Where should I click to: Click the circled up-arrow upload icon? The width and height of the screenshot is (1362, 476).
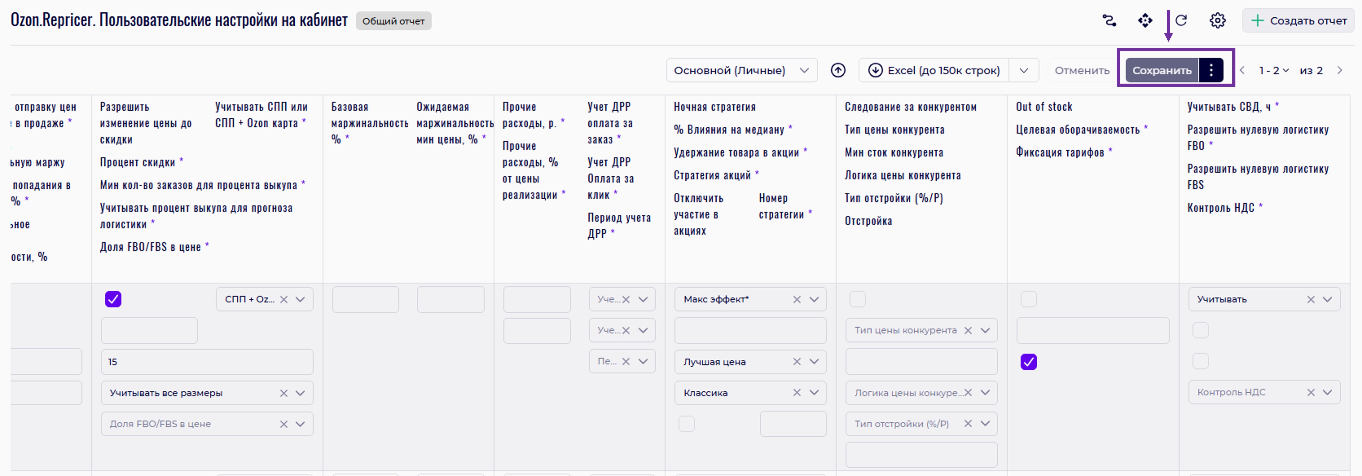pos(838,70)
